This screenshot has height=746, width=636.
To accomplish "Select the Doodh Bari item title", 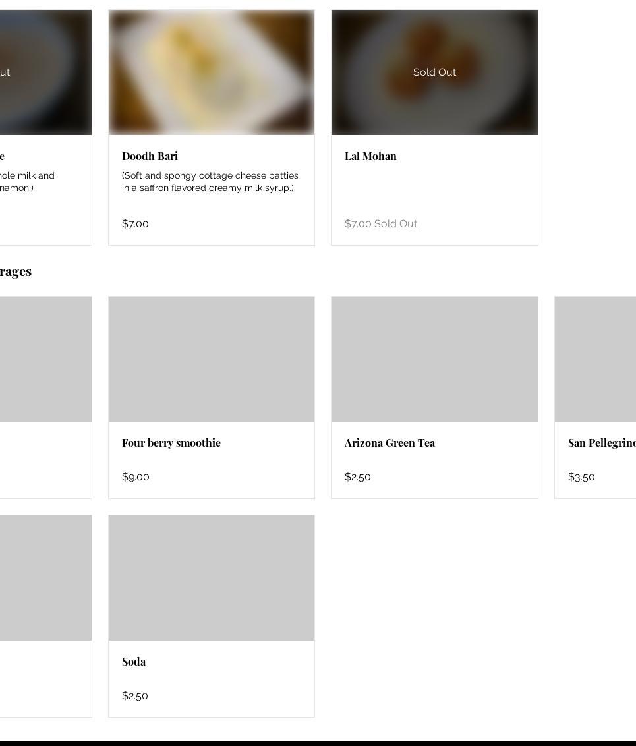I will (x=150, y=156).
